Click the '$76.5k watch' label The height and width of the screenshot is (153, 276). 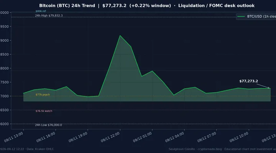44,111
